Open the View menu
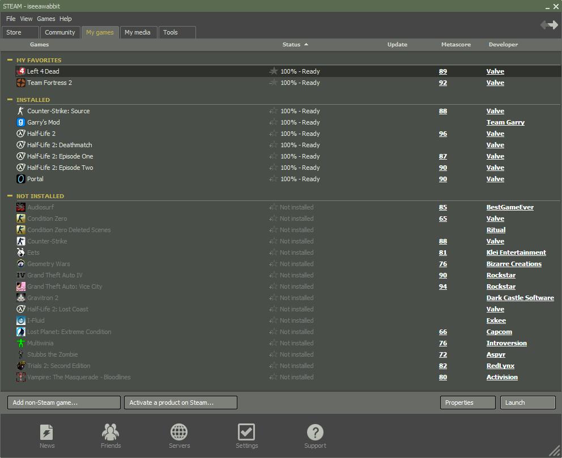562x458 pixels. click(x=26, y=19)
